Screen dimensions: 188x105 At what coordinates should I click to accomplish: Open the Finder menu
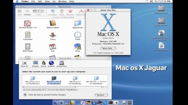(x=25, y=1)
